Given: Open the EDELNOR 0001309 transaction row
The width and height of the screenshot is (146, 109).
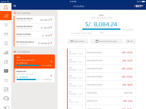Looking at the screenshot, I should 102,52.
